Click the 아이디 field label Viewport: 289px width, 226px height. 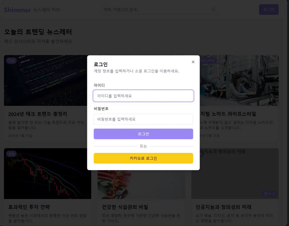click(99, 85)
